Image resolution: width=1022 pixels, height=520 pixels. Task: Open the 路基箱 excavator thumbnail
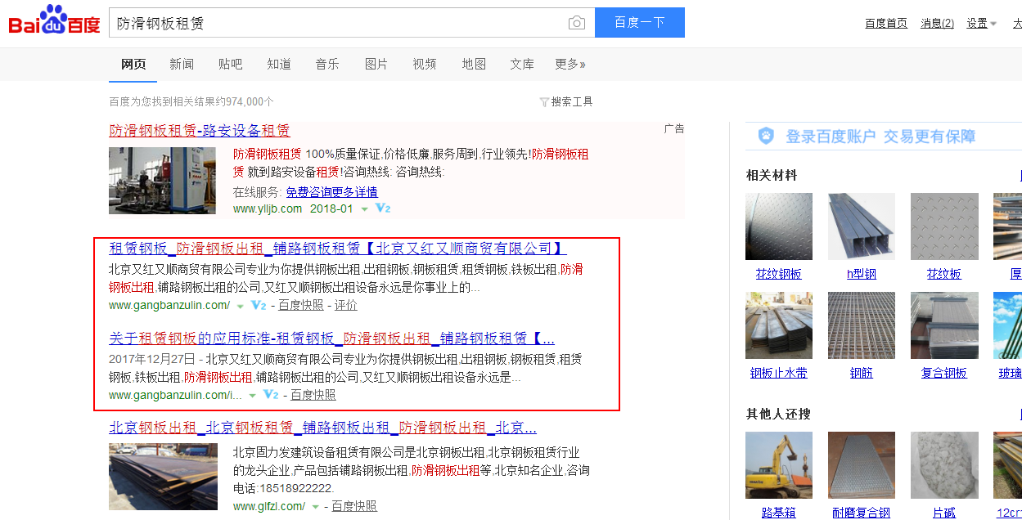[778, 465]
